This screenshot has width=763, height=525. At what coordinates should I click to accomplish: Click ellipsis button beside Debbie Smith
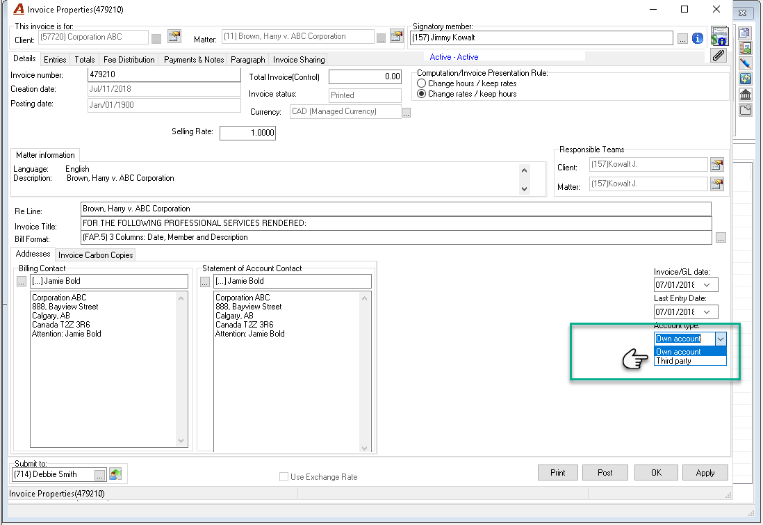tap(99, 475)
